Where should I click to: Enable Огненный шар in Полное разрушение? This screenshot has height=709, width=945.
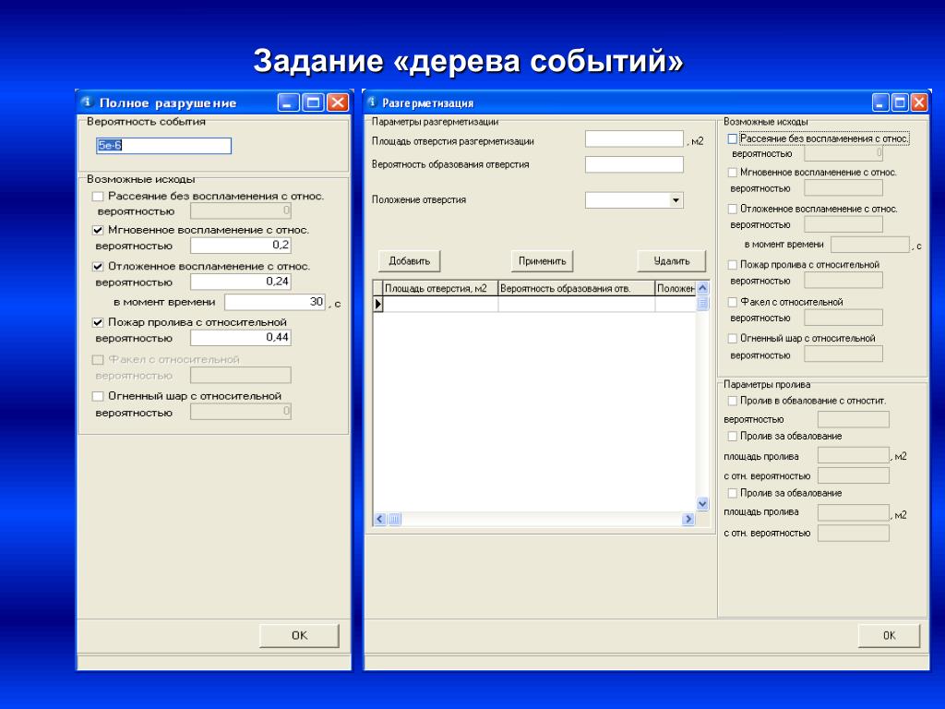(x=98, y=396)
